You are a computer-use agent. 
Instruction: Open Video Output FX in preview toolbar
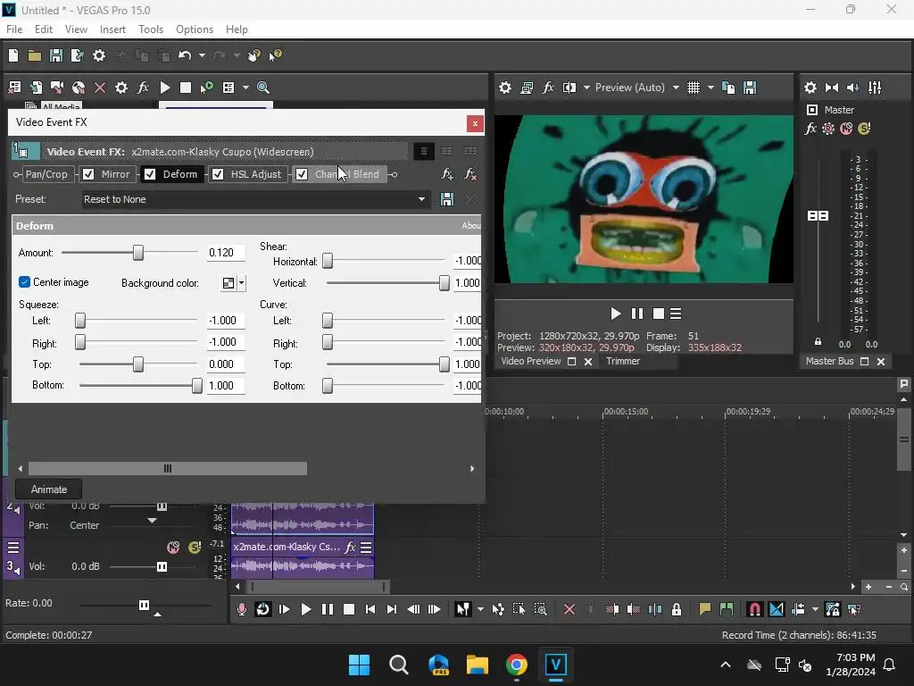[x=548, y=88]
